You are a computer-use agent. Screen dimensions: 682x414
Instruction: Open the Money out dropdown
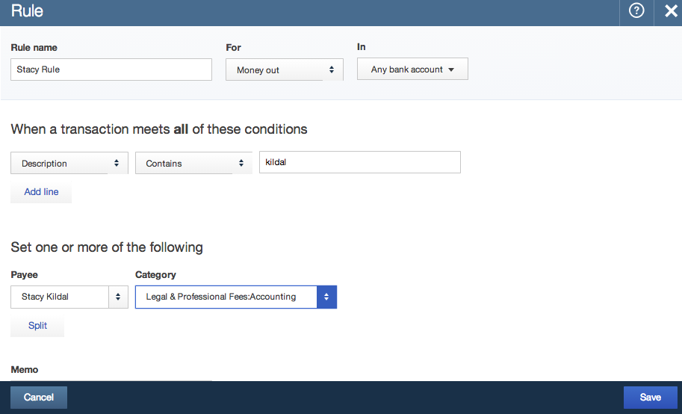click(x=285, y=69)
